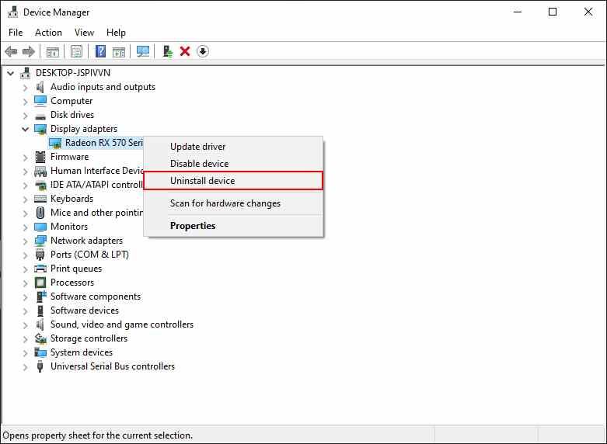This screenshot has width=607, height=444.
Task: Open Properties from the context menu
Action: coord(233,226)
